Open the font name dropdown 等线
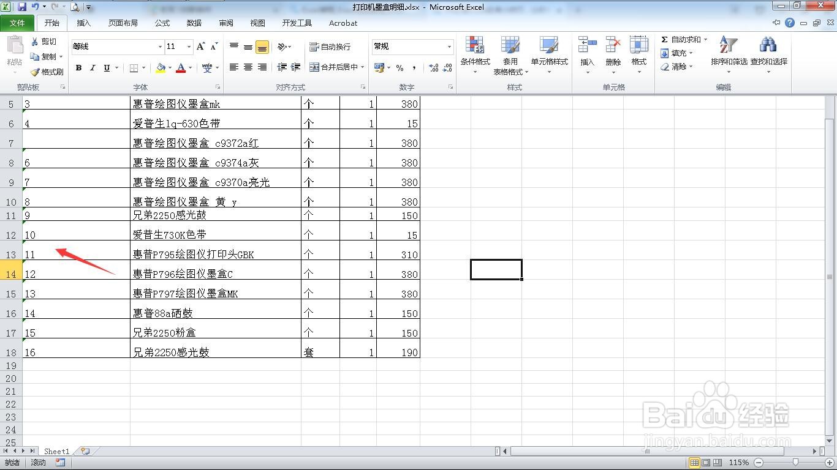Screen dimensions: 837x470 [160, 47]
